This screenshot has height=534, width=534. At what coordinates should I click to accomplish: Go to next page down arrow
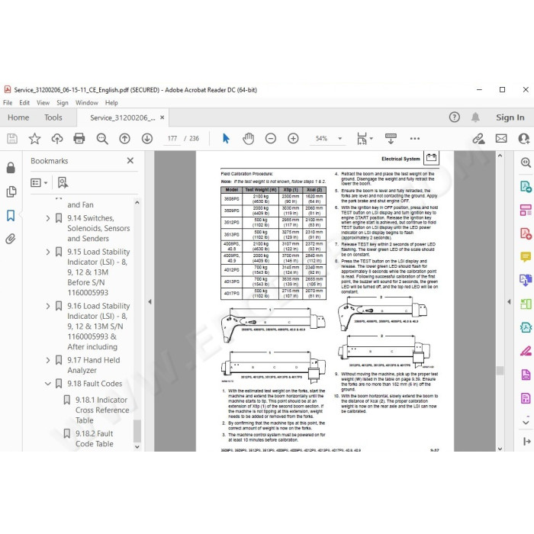(x=147, y=138)
